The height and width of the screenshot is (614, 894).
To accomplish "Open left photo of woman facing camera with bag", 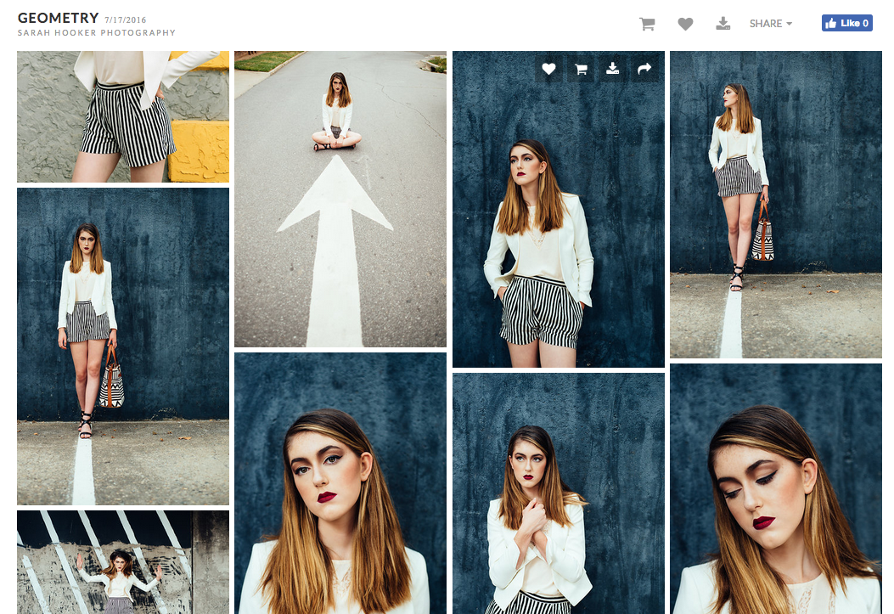I will tap(123, 346).
